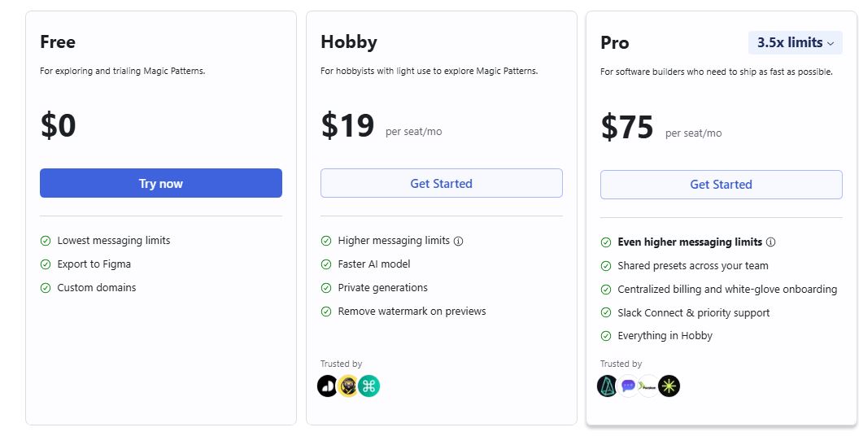Image resolution: width=859 pixels, height=436 pixels.
Task: Click the checkmark beside Private generations
Action: [326, 288]
